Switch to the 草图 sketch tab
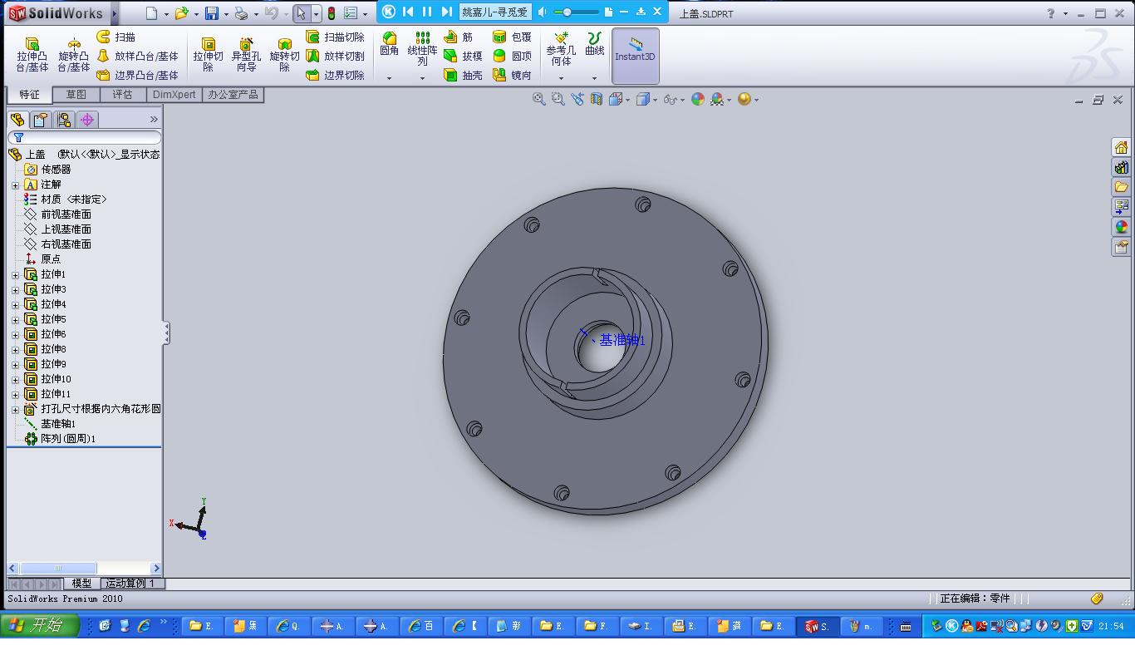1135x665 pixels. coord(76,95)
